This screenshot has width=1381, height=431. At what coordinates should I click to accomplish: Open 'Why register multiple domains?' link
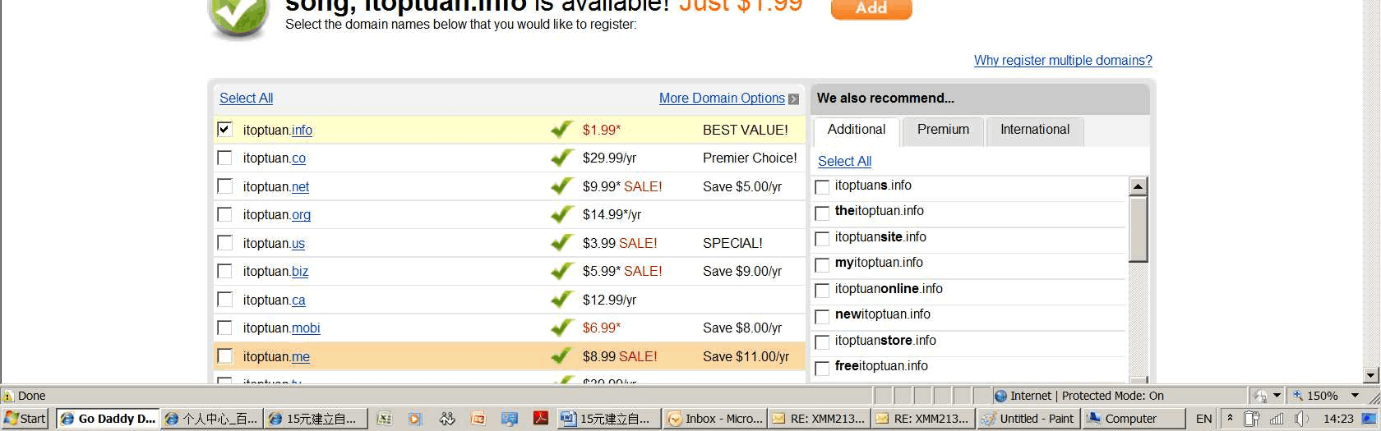click(1062, 60)
